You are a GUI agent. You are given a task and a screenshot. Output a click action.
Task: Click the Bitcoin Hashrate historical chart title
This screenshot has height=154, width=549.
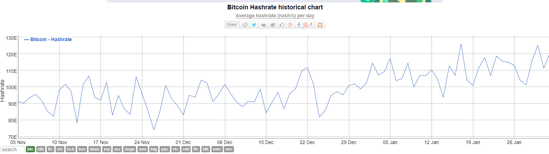click(x=275, y=7)
